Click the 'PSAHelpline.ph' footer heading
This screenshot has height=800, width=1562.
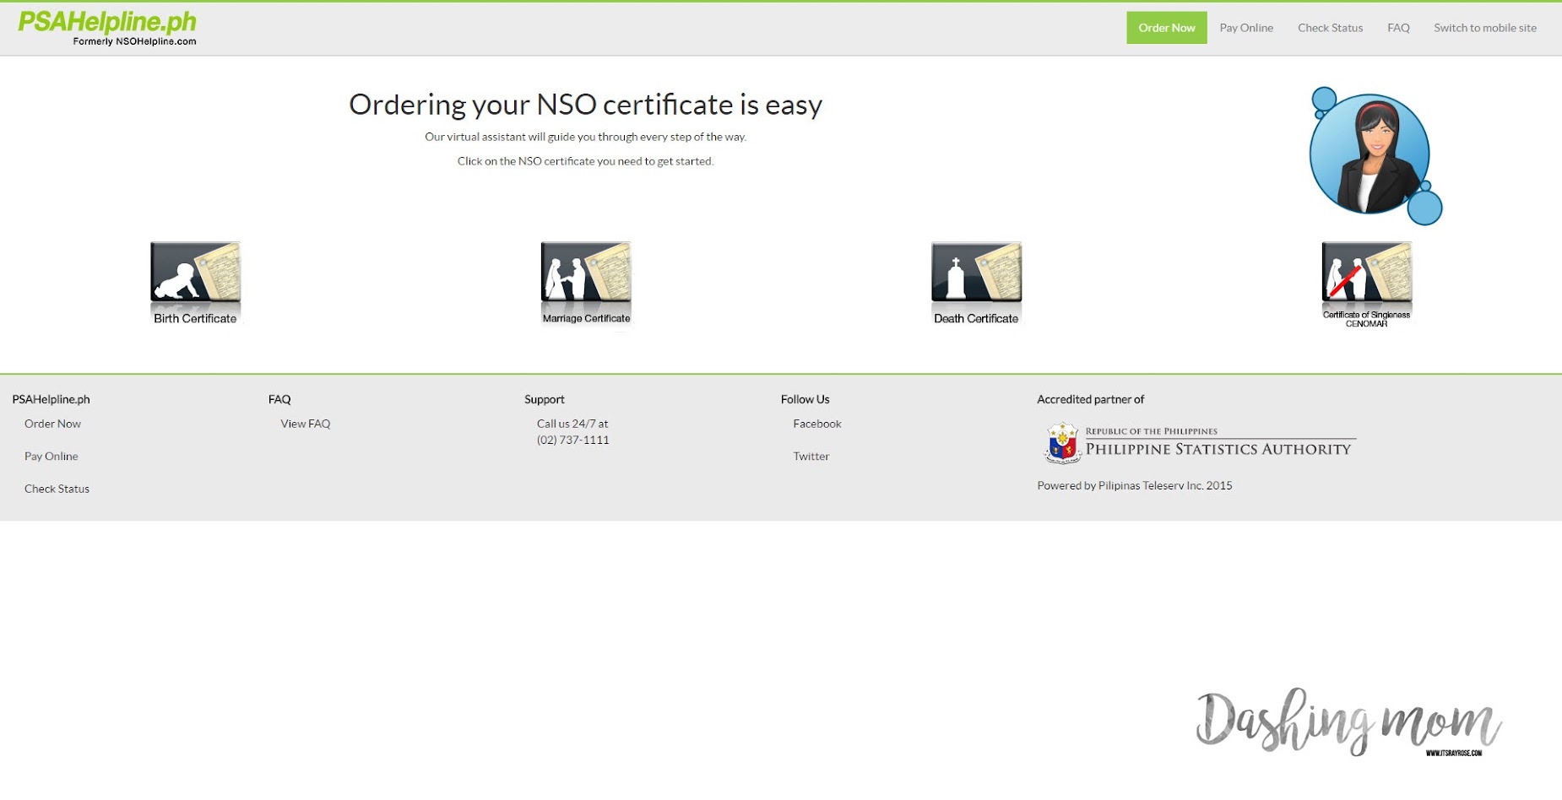(51, 399)
